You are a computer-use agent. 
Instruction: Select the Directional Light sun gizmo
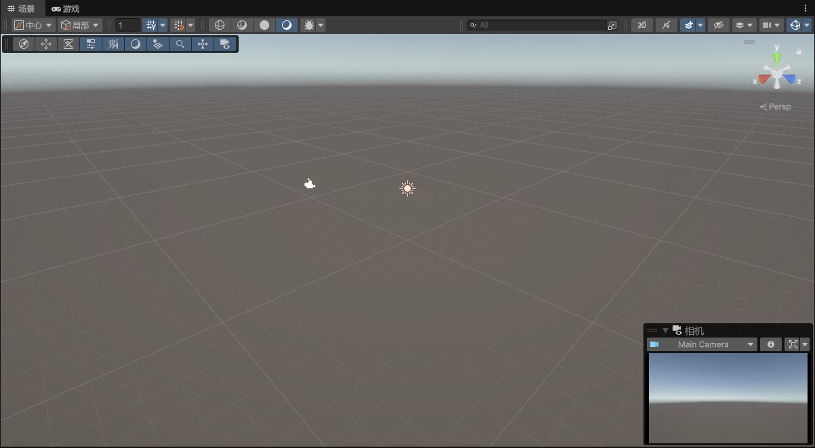(x=407, y=188)
